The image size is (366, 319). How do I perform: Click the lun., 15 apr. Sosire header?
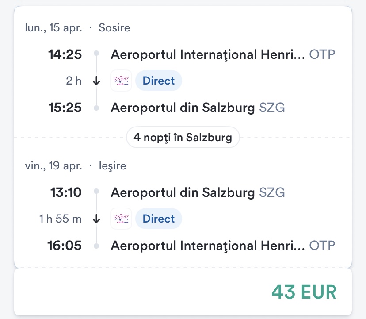coord(78,28)
